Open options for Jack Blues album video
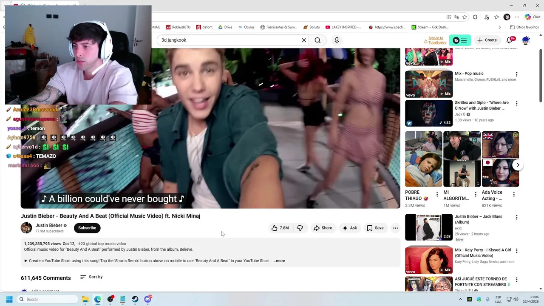 click(516, 218)
